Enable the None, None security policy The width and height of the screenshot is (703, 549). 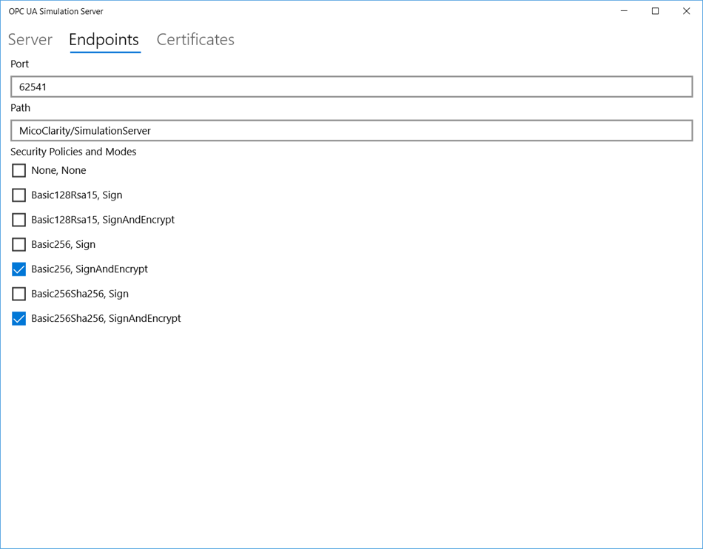(x=18, y=170)
